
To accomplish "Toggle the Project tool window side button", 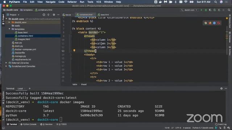I will click(x=3, y=19).
